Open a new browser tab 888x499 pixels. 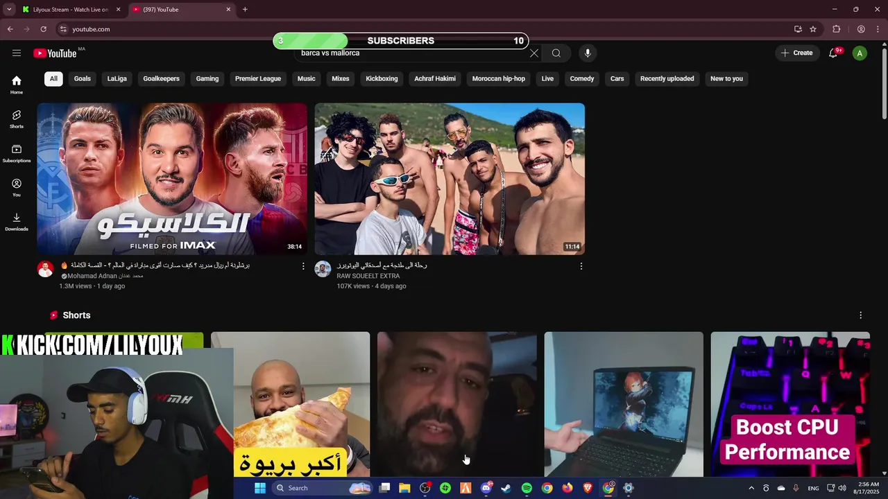[245, 10]
